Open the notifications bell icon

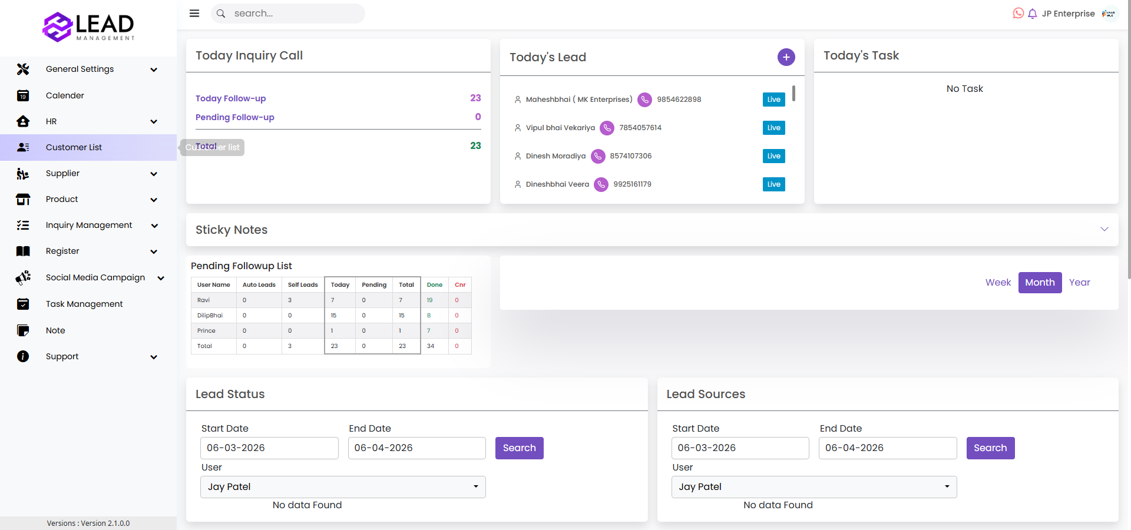tap(1033, 14)
